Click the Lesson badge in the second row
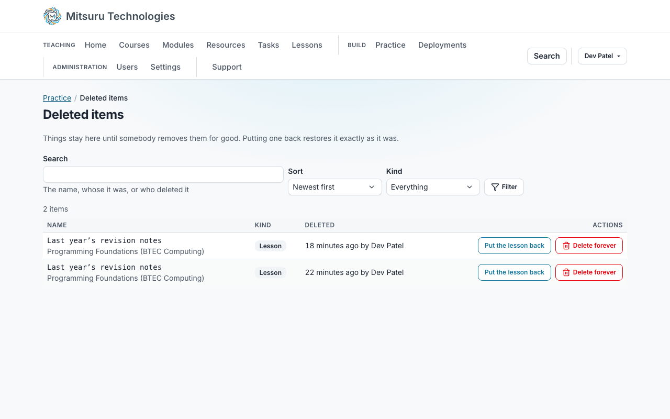Screen dimensions: 670x419 point(271,272)
